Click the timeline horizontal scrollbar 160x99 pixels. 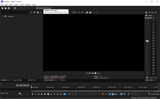click(x=92, y=91)
